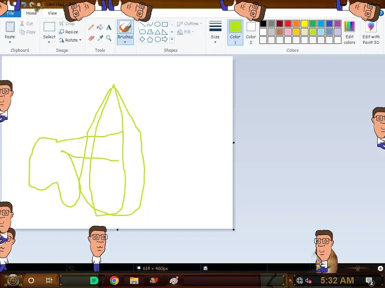The image size is (385, 288).
Task: Choose the Oval shape
Action: pos(158,24)
